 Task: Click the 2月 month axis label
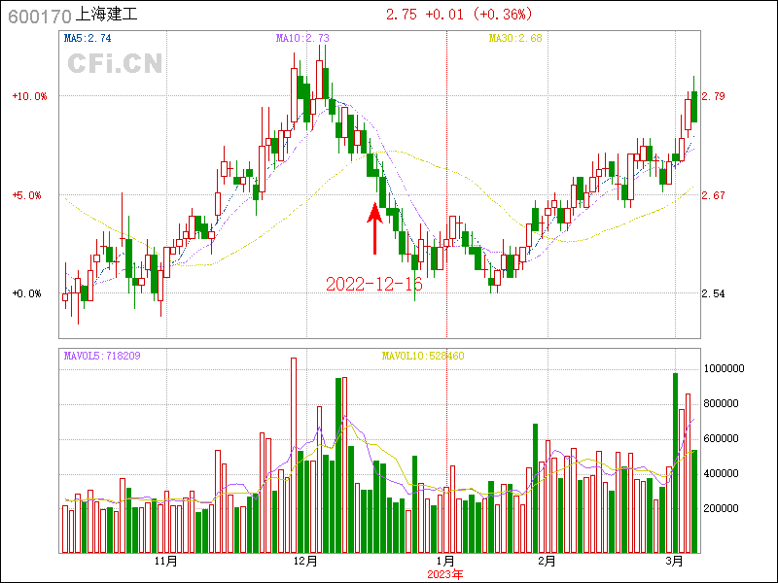pyautogui.click(x=547, y=562)
